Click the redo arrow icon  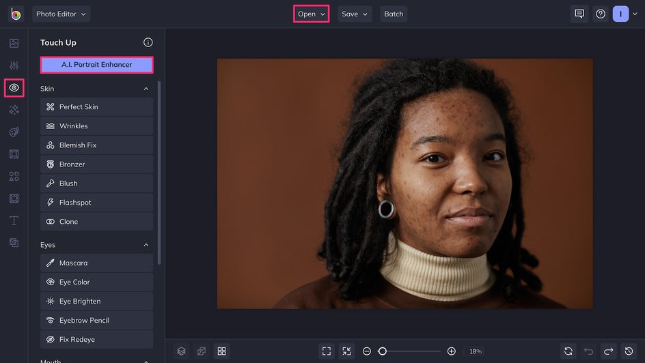click(609, 351)
